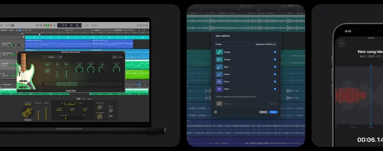Toggle the Submix checkbox in Stem Splitter
This screenshot has height=151, width=383.
click(x=275, y=104)
